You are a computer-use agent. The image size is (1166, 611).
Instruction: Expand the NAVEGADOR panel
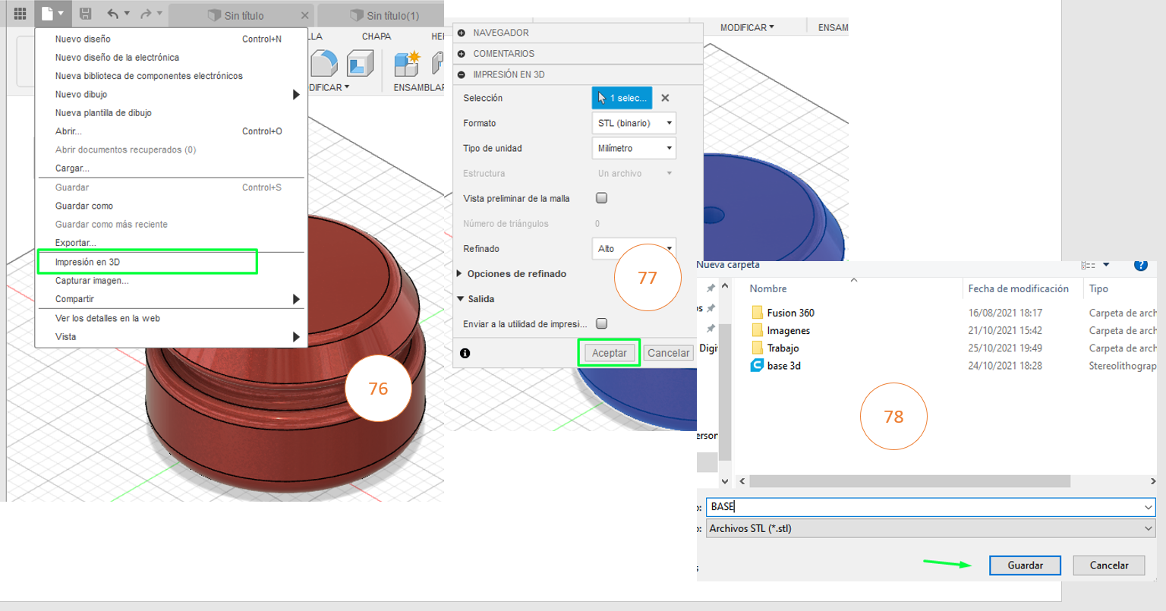tap(461, 33)
